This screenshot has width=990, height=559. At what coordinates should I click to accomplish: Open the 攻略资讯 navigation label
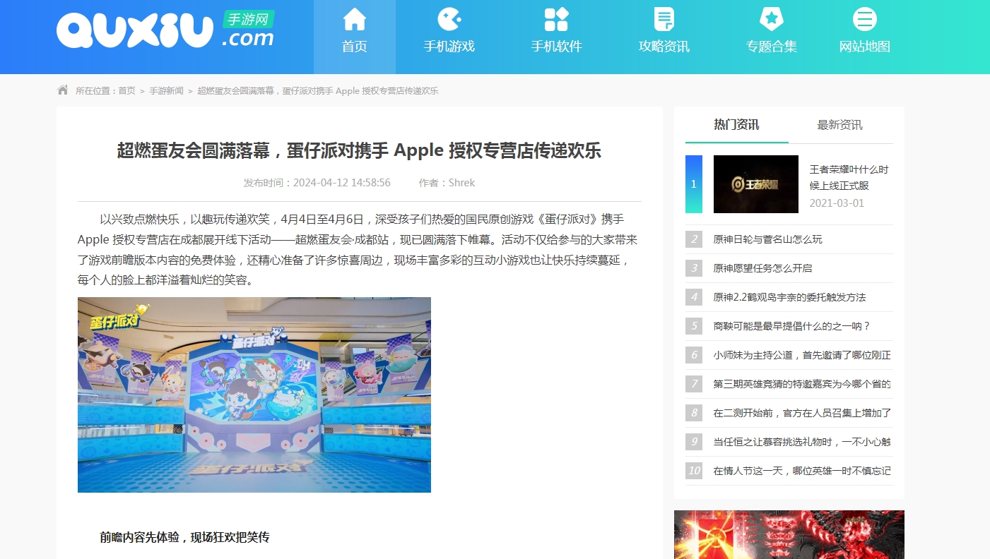point(664,47)
